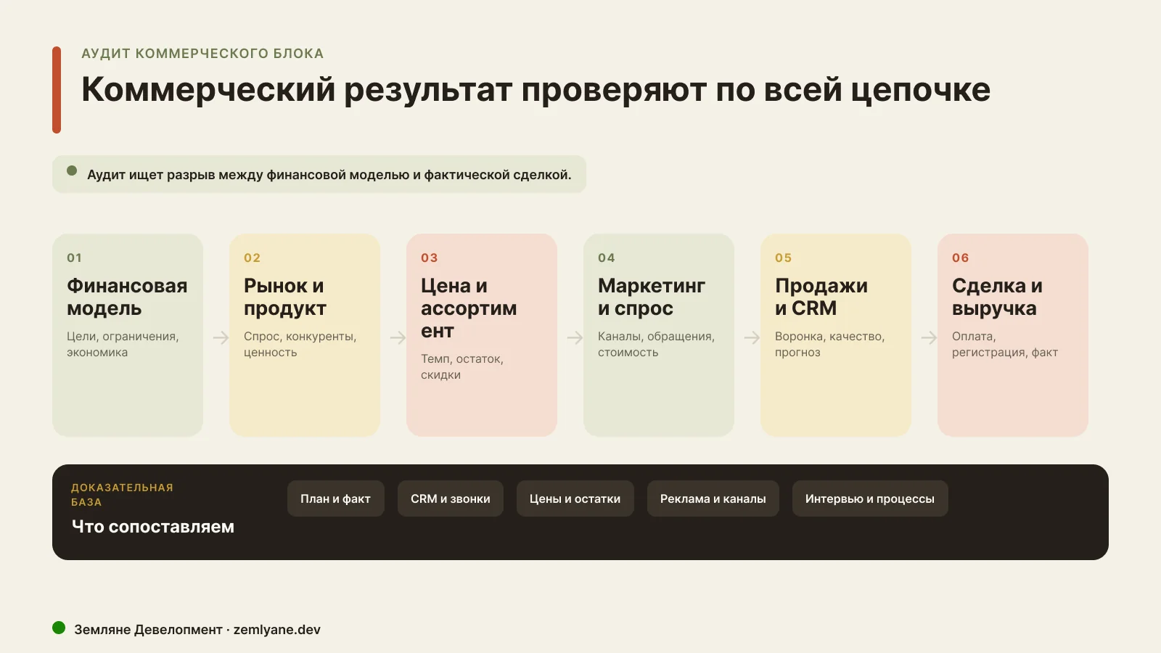Click the step number 03

(x=430, y=258)
